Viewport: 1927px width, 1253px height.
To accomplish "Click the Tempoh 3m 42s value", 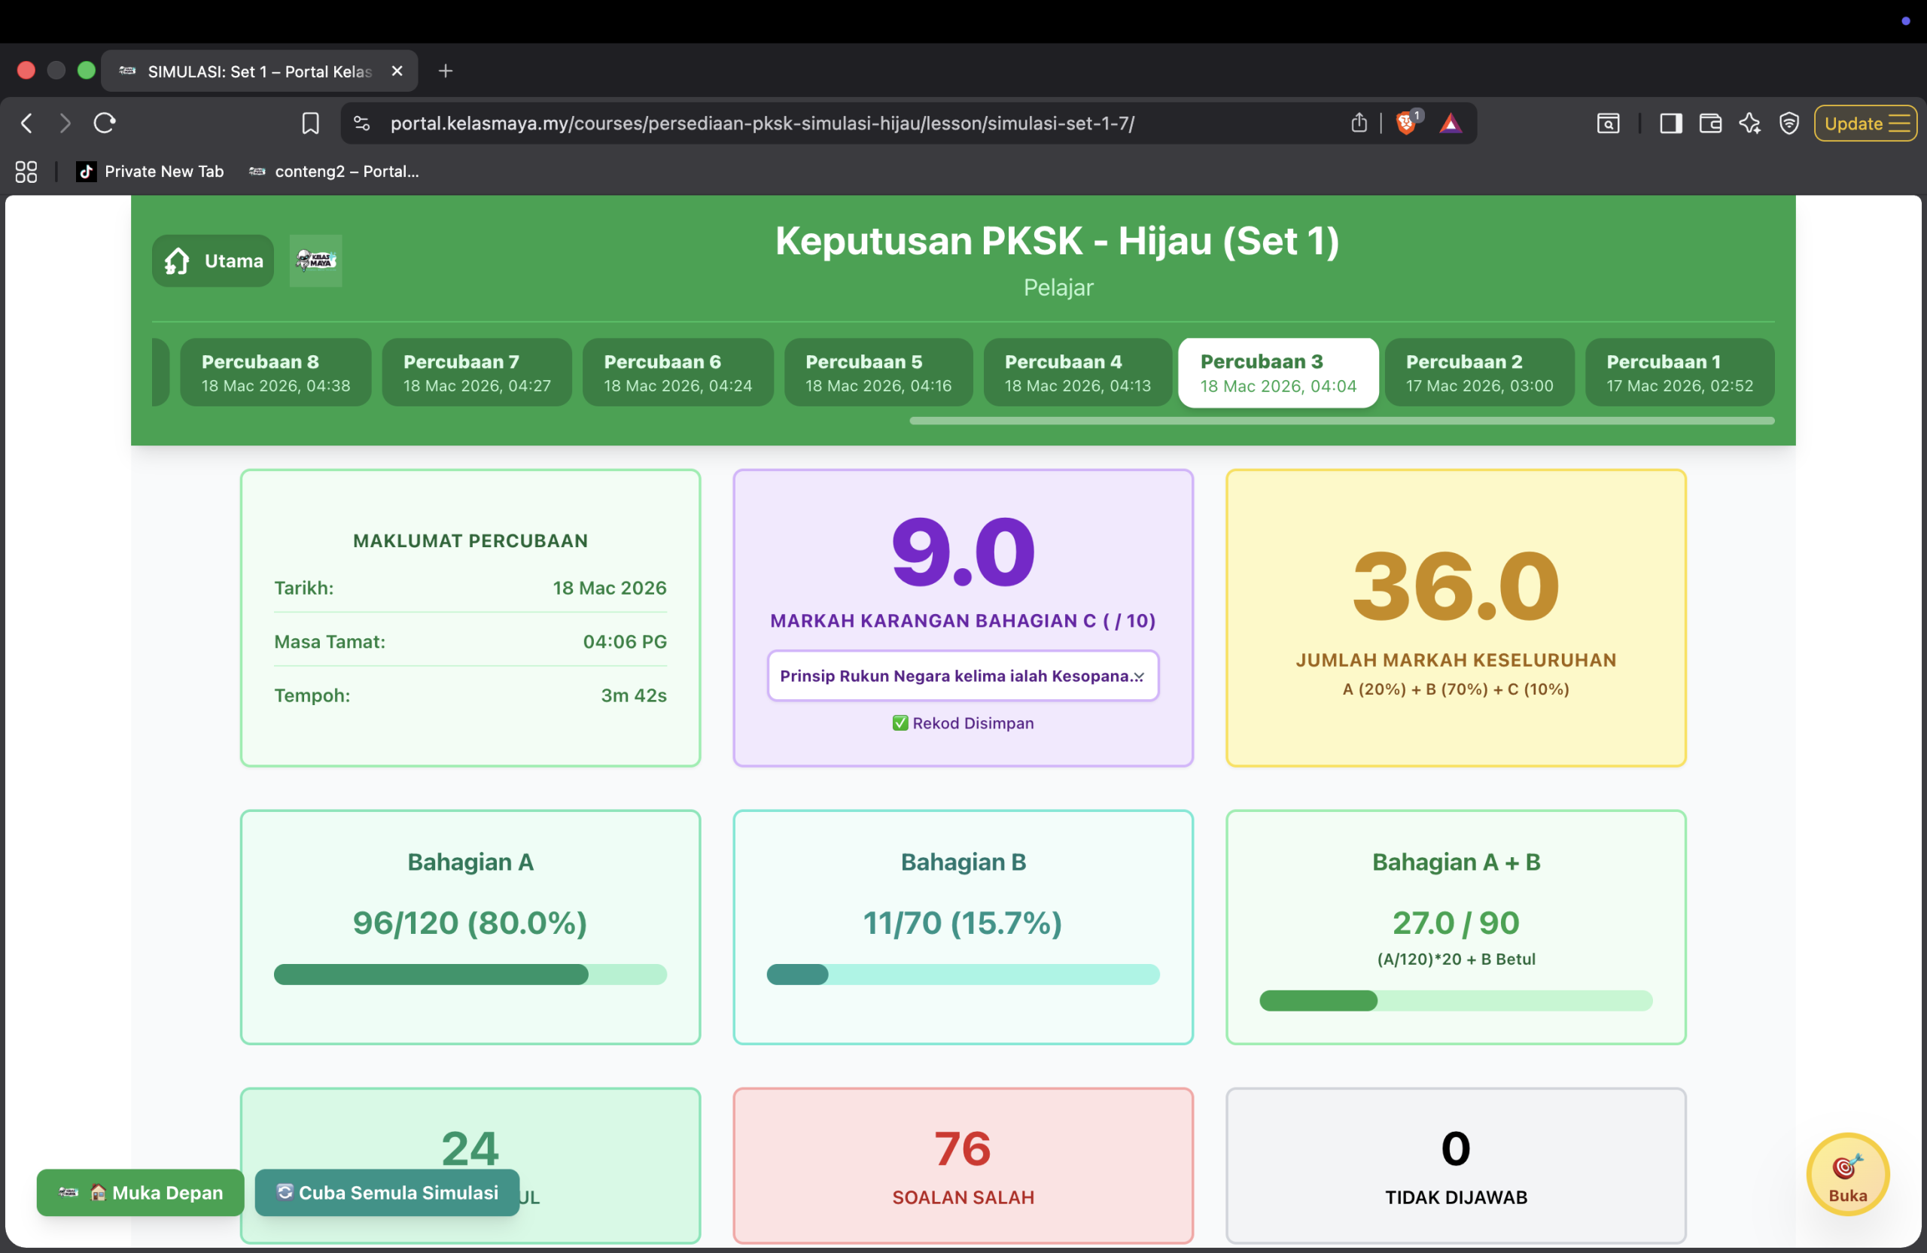I will pyautogui.click(x=633, y=695).
